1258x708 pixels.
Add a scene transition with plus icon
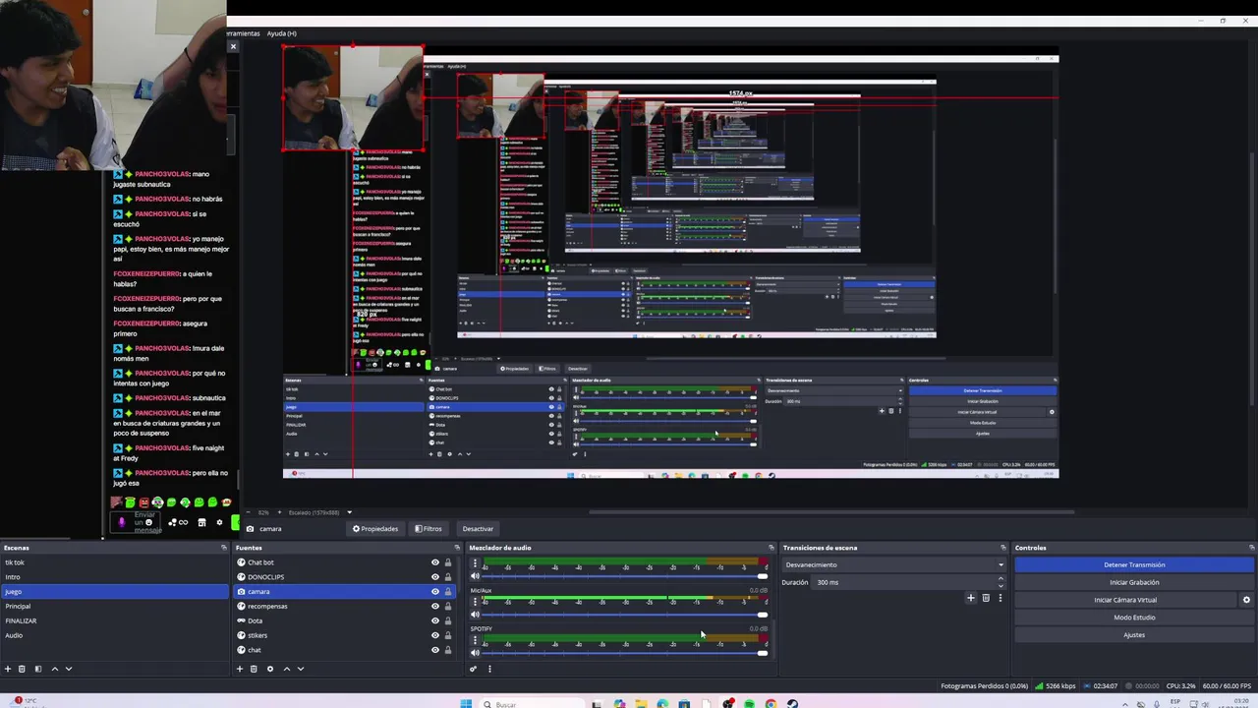(x=971, y=598)
